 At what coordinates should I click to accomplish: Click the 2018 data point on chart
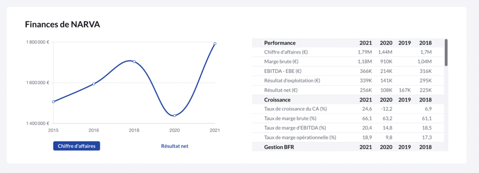pyautogui.click(x=134, y=62)
